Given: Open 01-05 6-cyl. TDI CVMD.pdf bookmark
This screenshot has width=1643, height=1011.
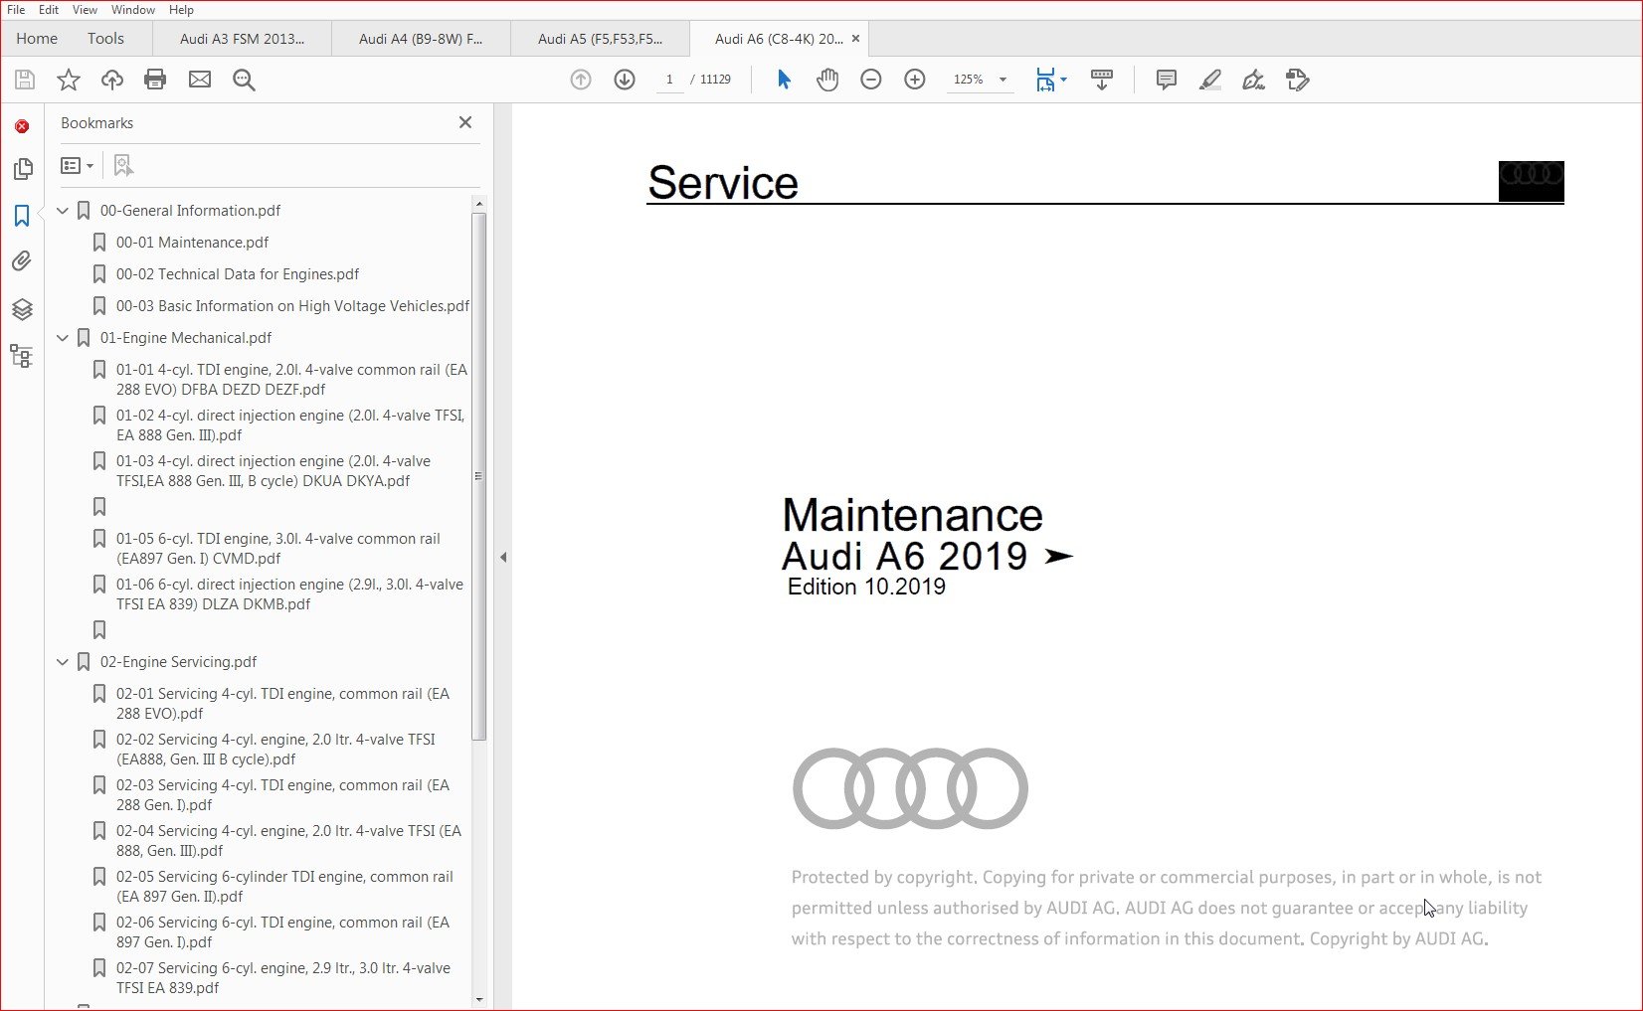Looking at the screenshot, I should click(x=278, y=549).
